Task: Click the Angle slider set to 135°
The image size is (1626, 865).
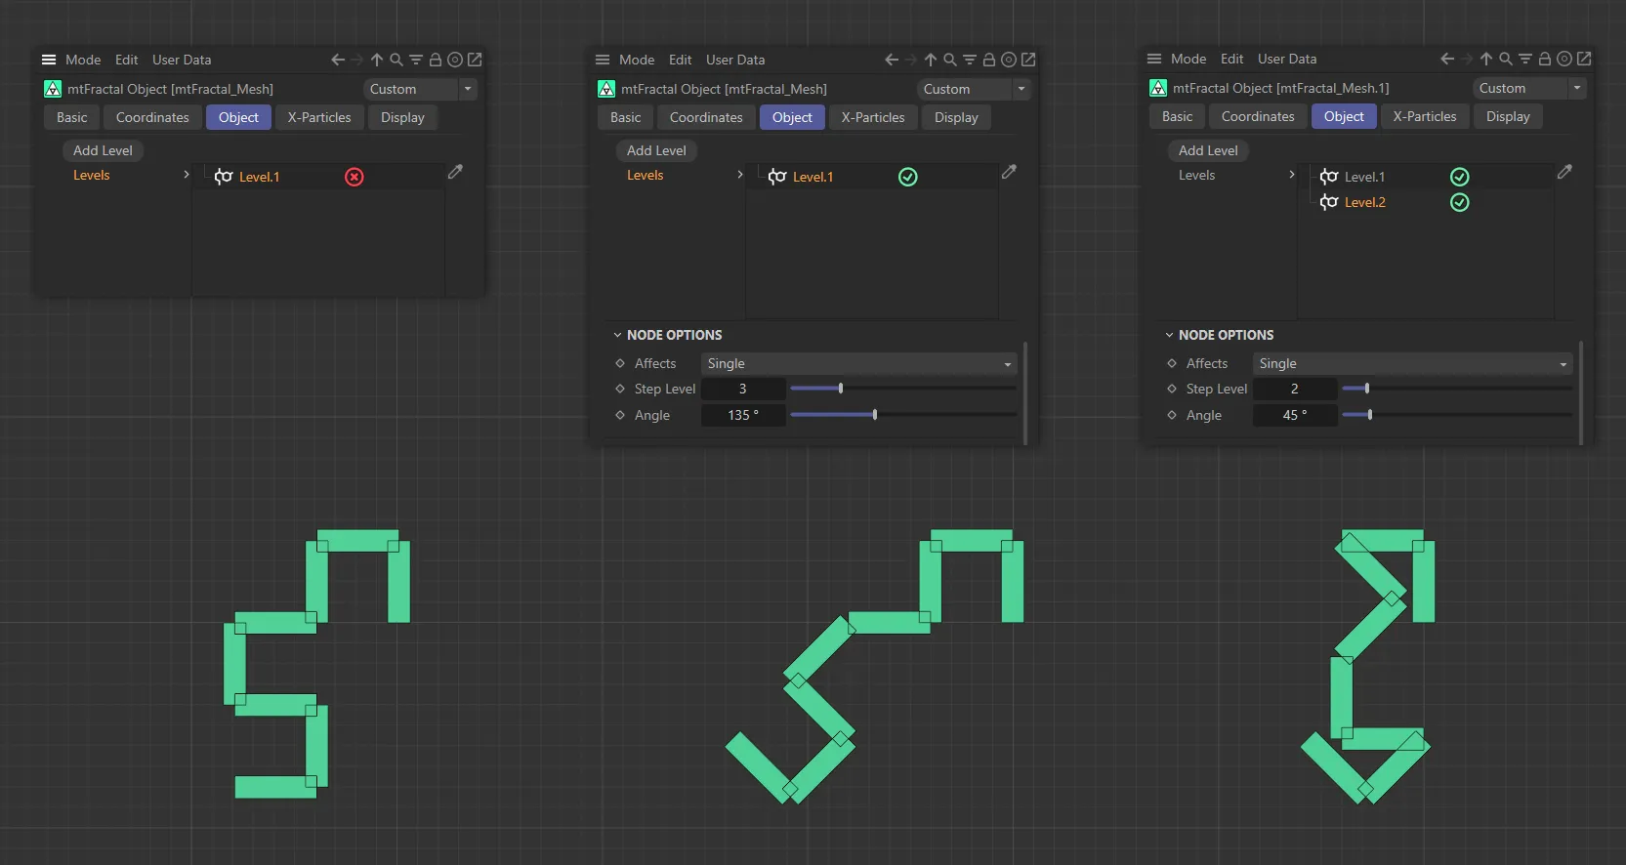Action: pos(875,415)
